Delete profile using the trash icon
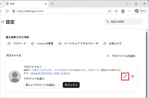149x98 pixels. (x=132, y=76)
